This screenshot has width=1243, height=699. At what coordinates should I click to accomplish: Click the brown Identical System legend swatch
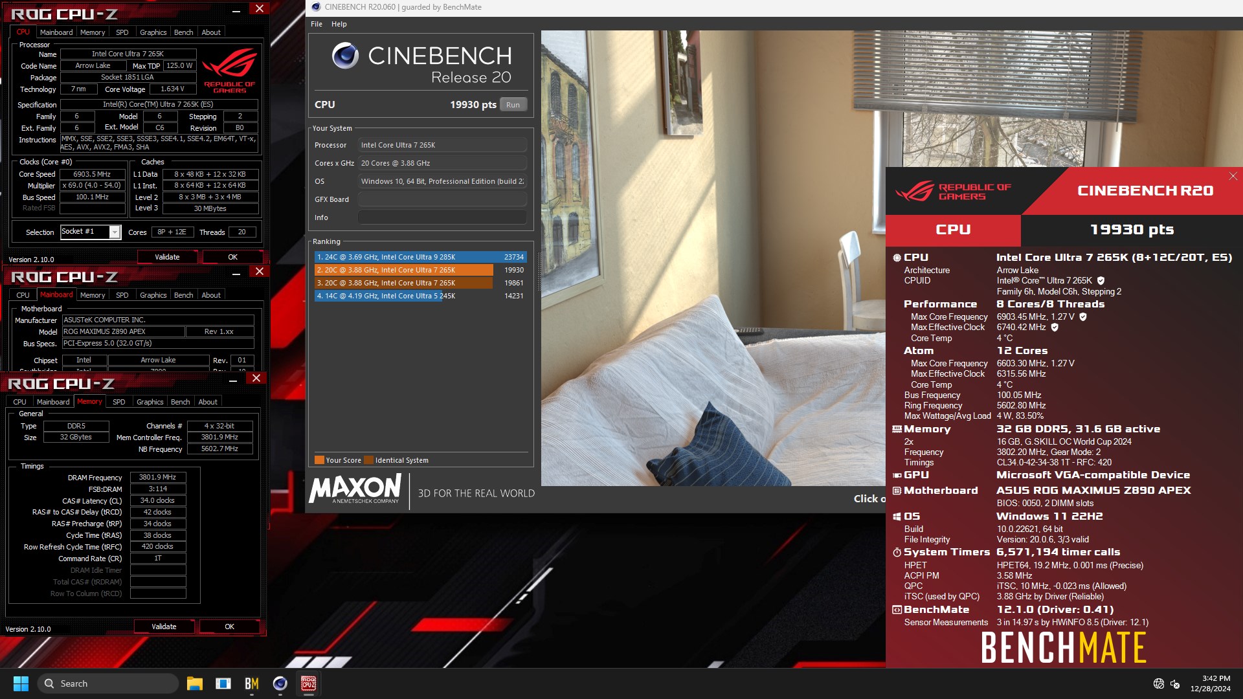[x=368, y=460]
